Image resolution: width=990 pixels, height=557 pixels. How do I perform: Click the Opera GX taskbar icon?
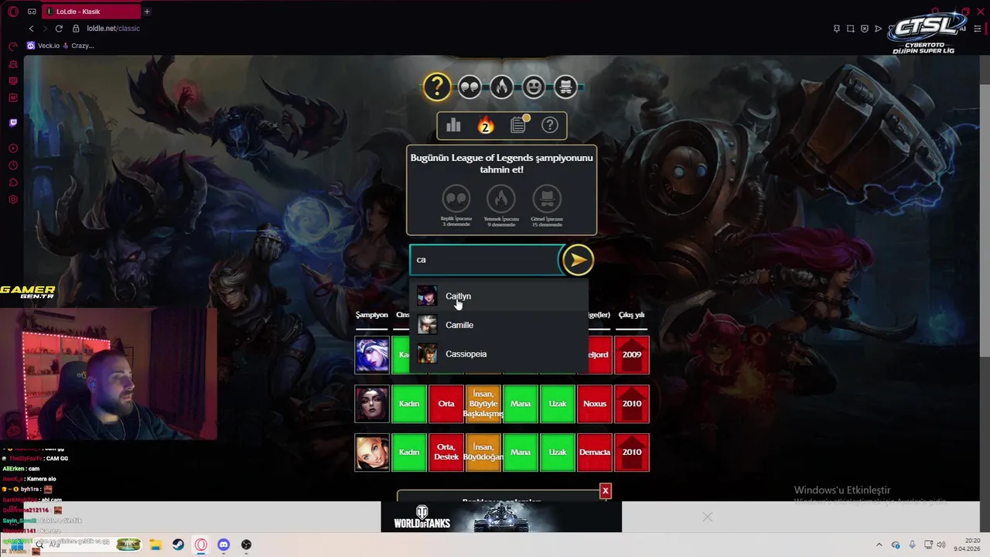[201, 545]
